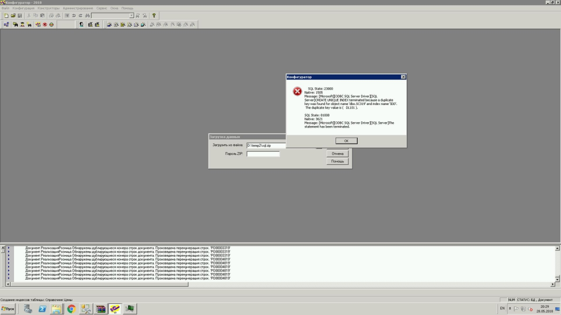Click the New document toolbar icon
Image resolution: width=561 pixels, height=315 pixels.
(6, 16)
